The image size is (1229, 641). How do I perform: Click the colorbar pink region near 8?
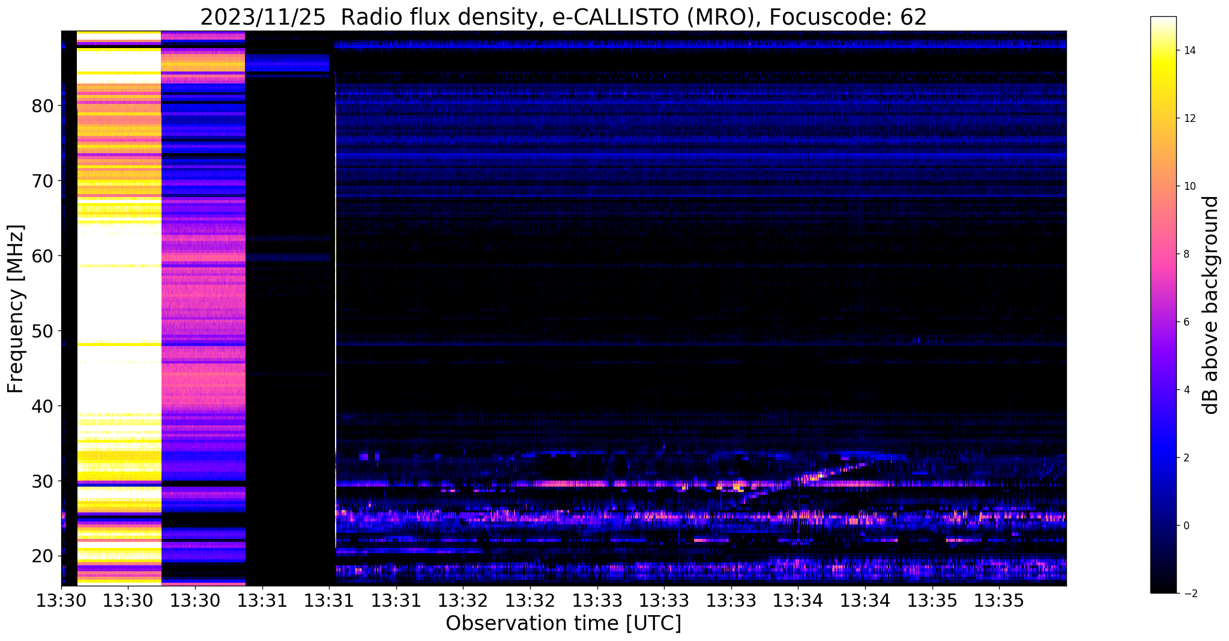1163,254
